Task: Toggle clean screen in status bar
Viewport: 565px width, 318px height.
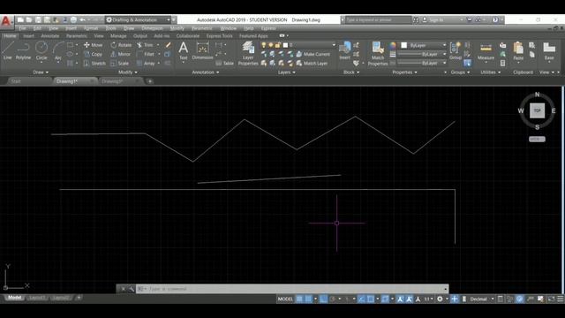Action: pyautogui.click(x=551, y=299)
